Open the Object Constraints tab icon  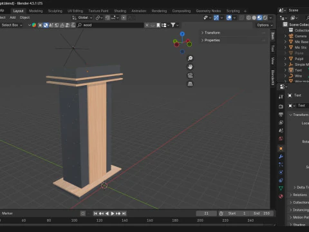coord(281,180)
